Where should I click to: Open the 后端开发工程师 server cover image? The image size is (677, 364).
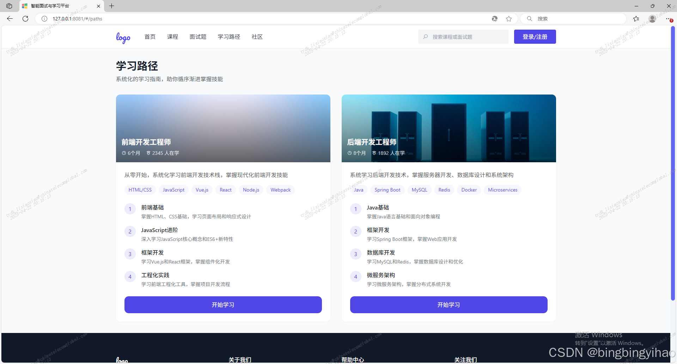pyautogui.click(x=449, y=128)
